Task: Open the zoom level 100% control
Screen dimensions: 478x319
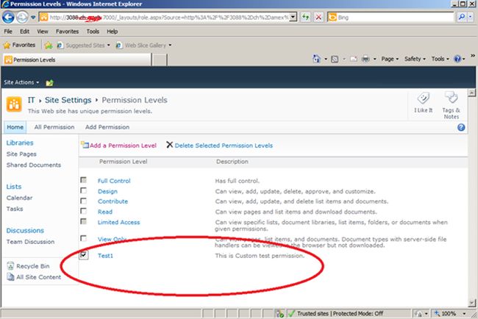Action: [x=450, y=313]
